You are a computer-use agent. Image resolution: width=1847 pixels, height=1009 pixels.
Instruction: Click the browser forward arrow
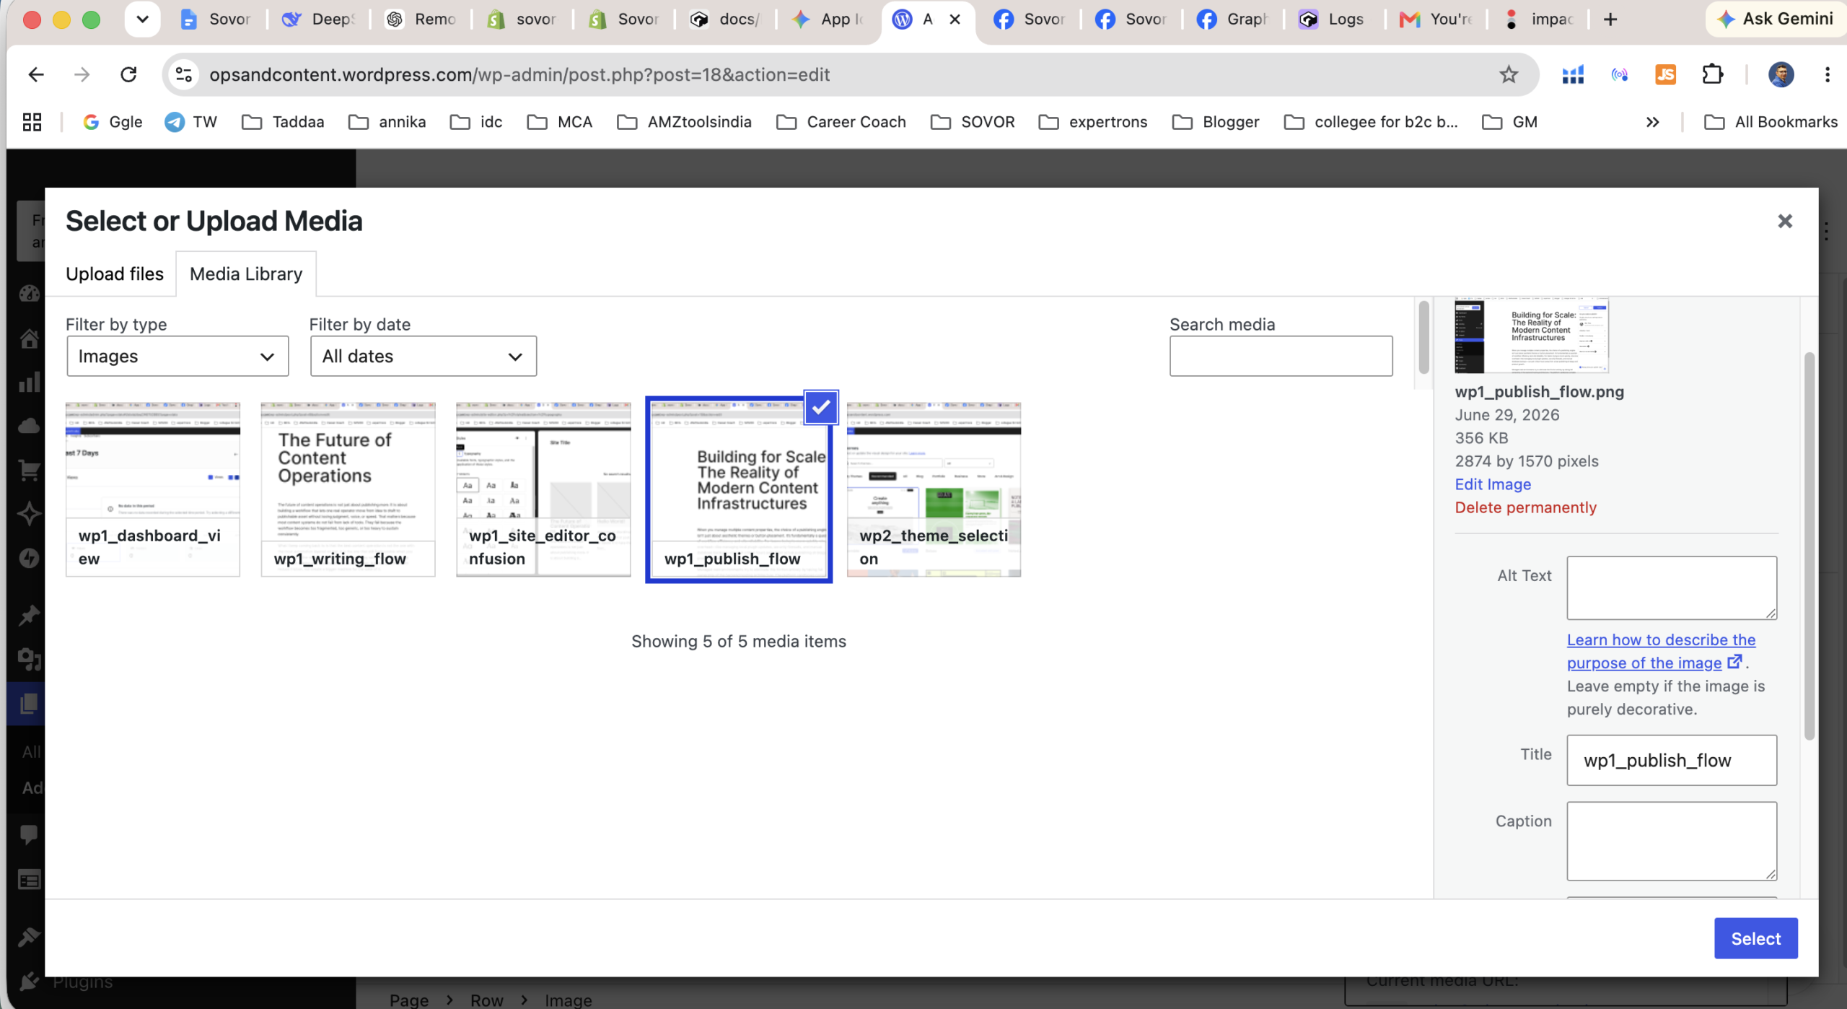pyautogui.click(x=82, y=74)
